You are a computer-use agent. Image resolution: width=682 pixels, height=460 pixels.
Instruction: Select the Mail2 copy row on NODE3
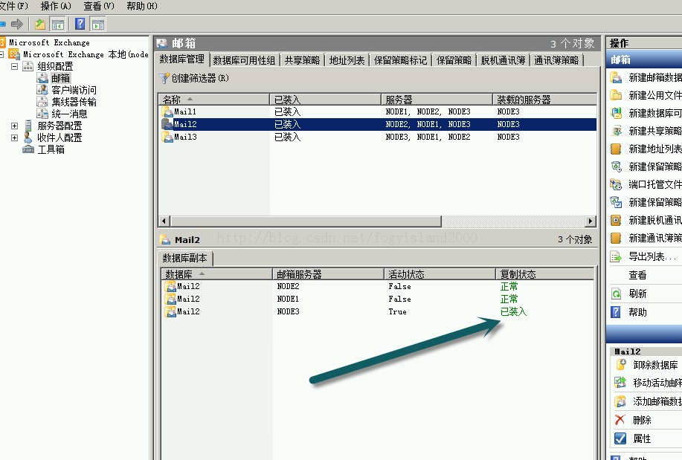pyautogui.click(x=378, y=311)
